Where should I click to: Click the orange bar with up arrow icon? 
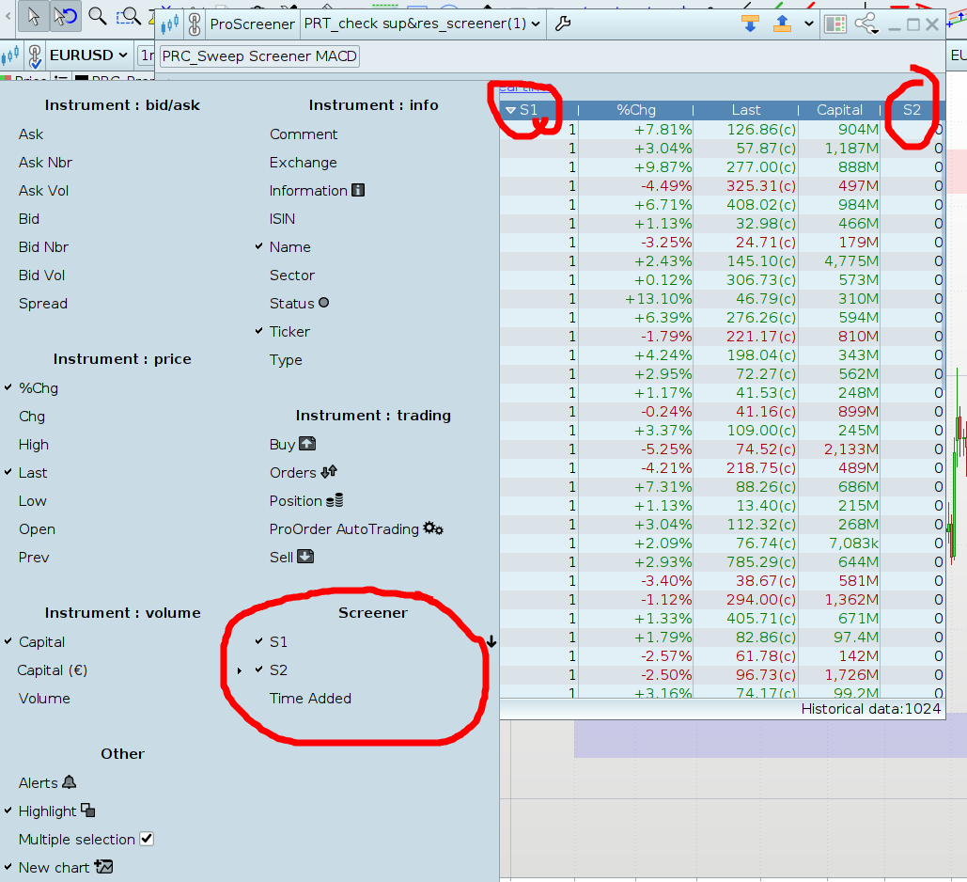(782, 24)
